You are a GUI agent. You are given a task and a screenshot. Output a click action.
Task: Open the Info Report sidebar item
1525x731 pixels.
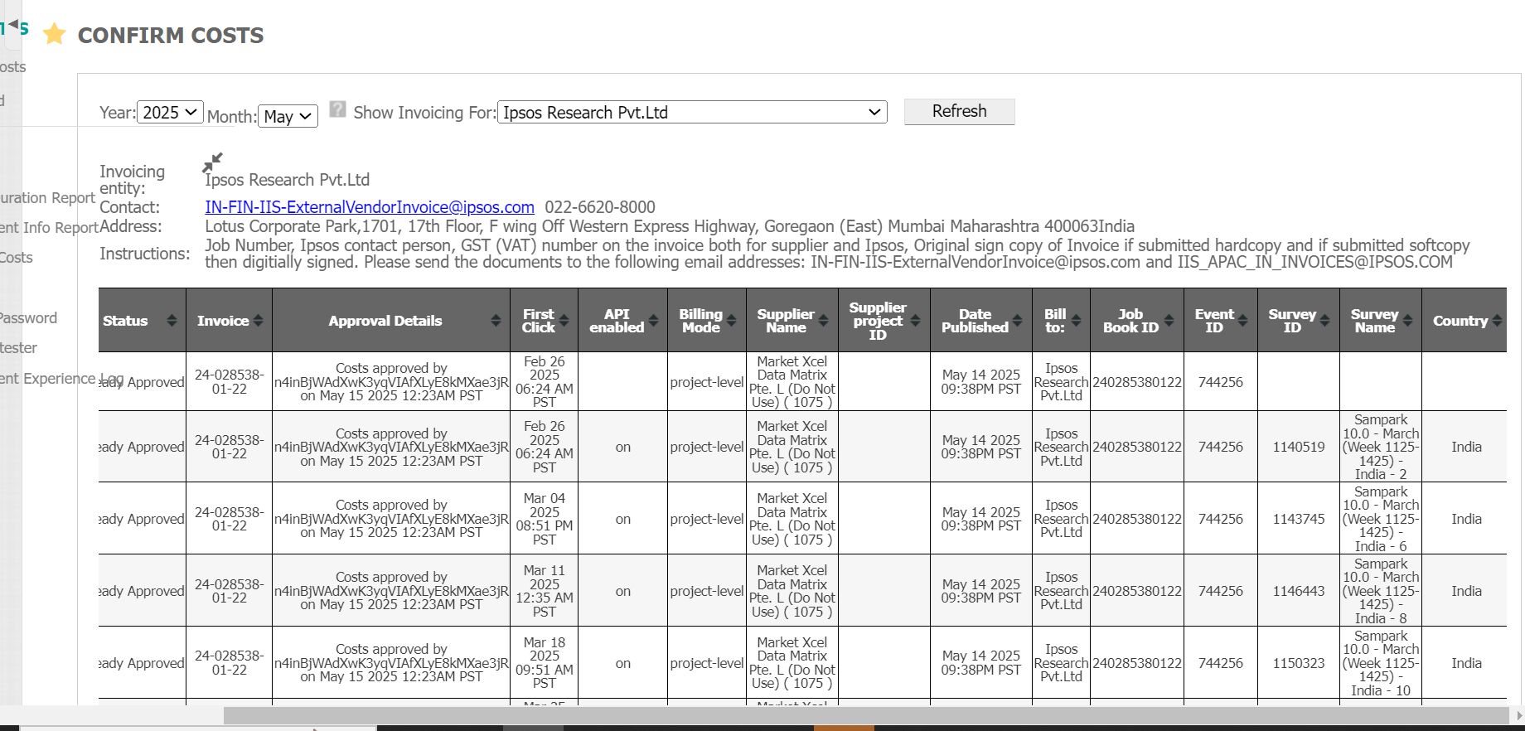[49, 227]
